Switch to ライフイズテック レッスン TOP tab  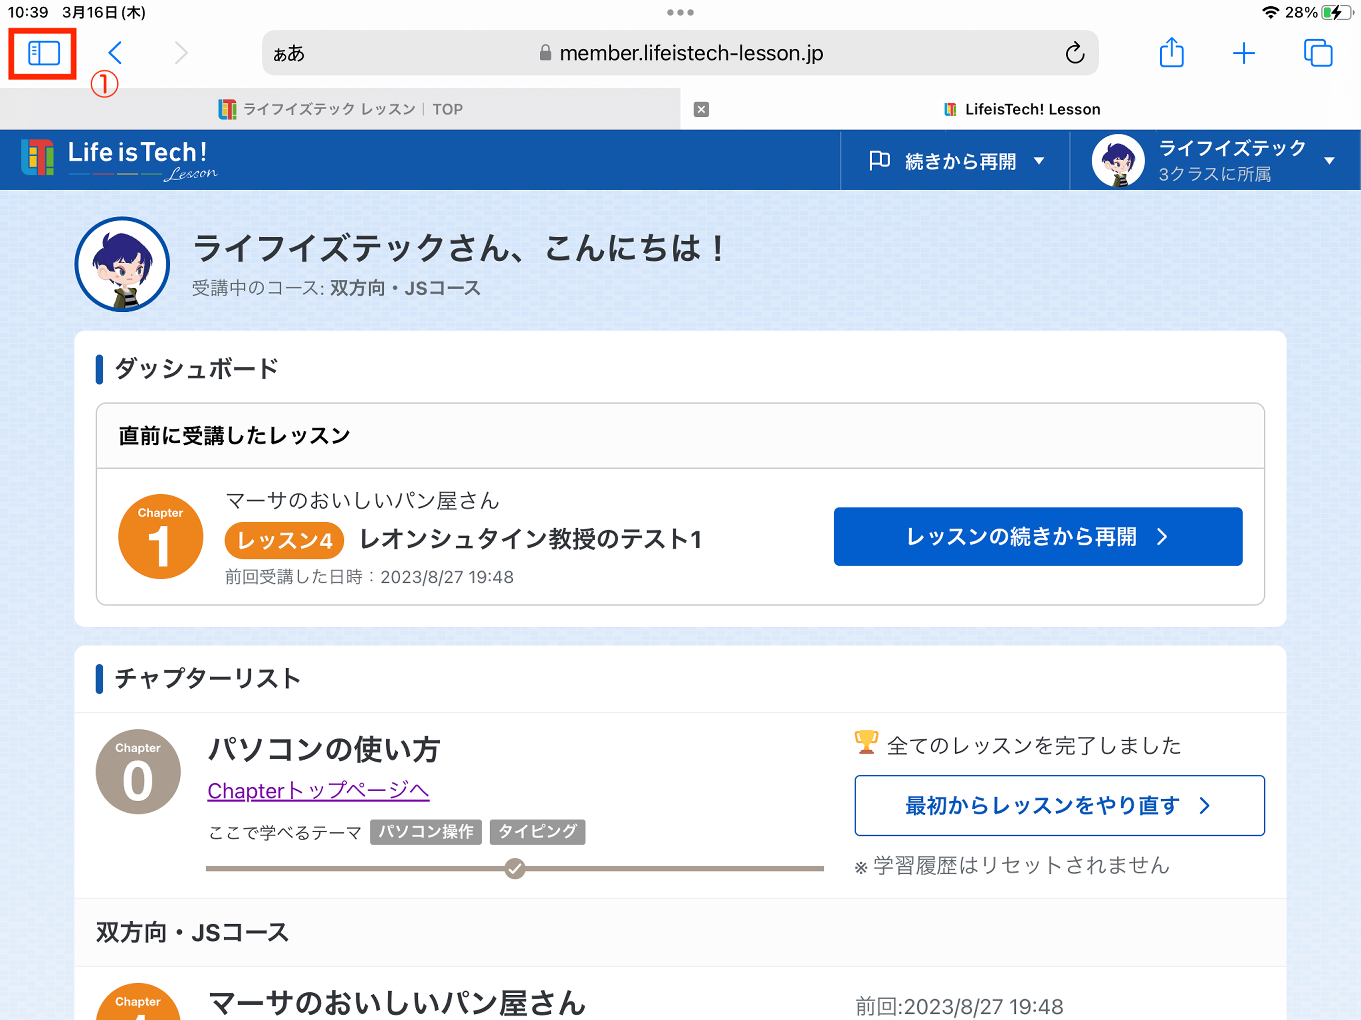click(x=340, y=110)
